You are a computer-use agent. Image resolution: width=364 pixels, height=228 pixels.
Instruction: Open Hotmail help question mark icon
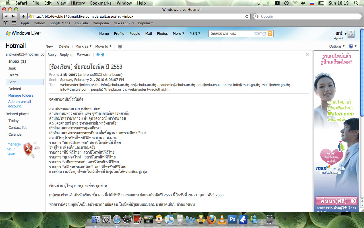[x=351, y=46]
